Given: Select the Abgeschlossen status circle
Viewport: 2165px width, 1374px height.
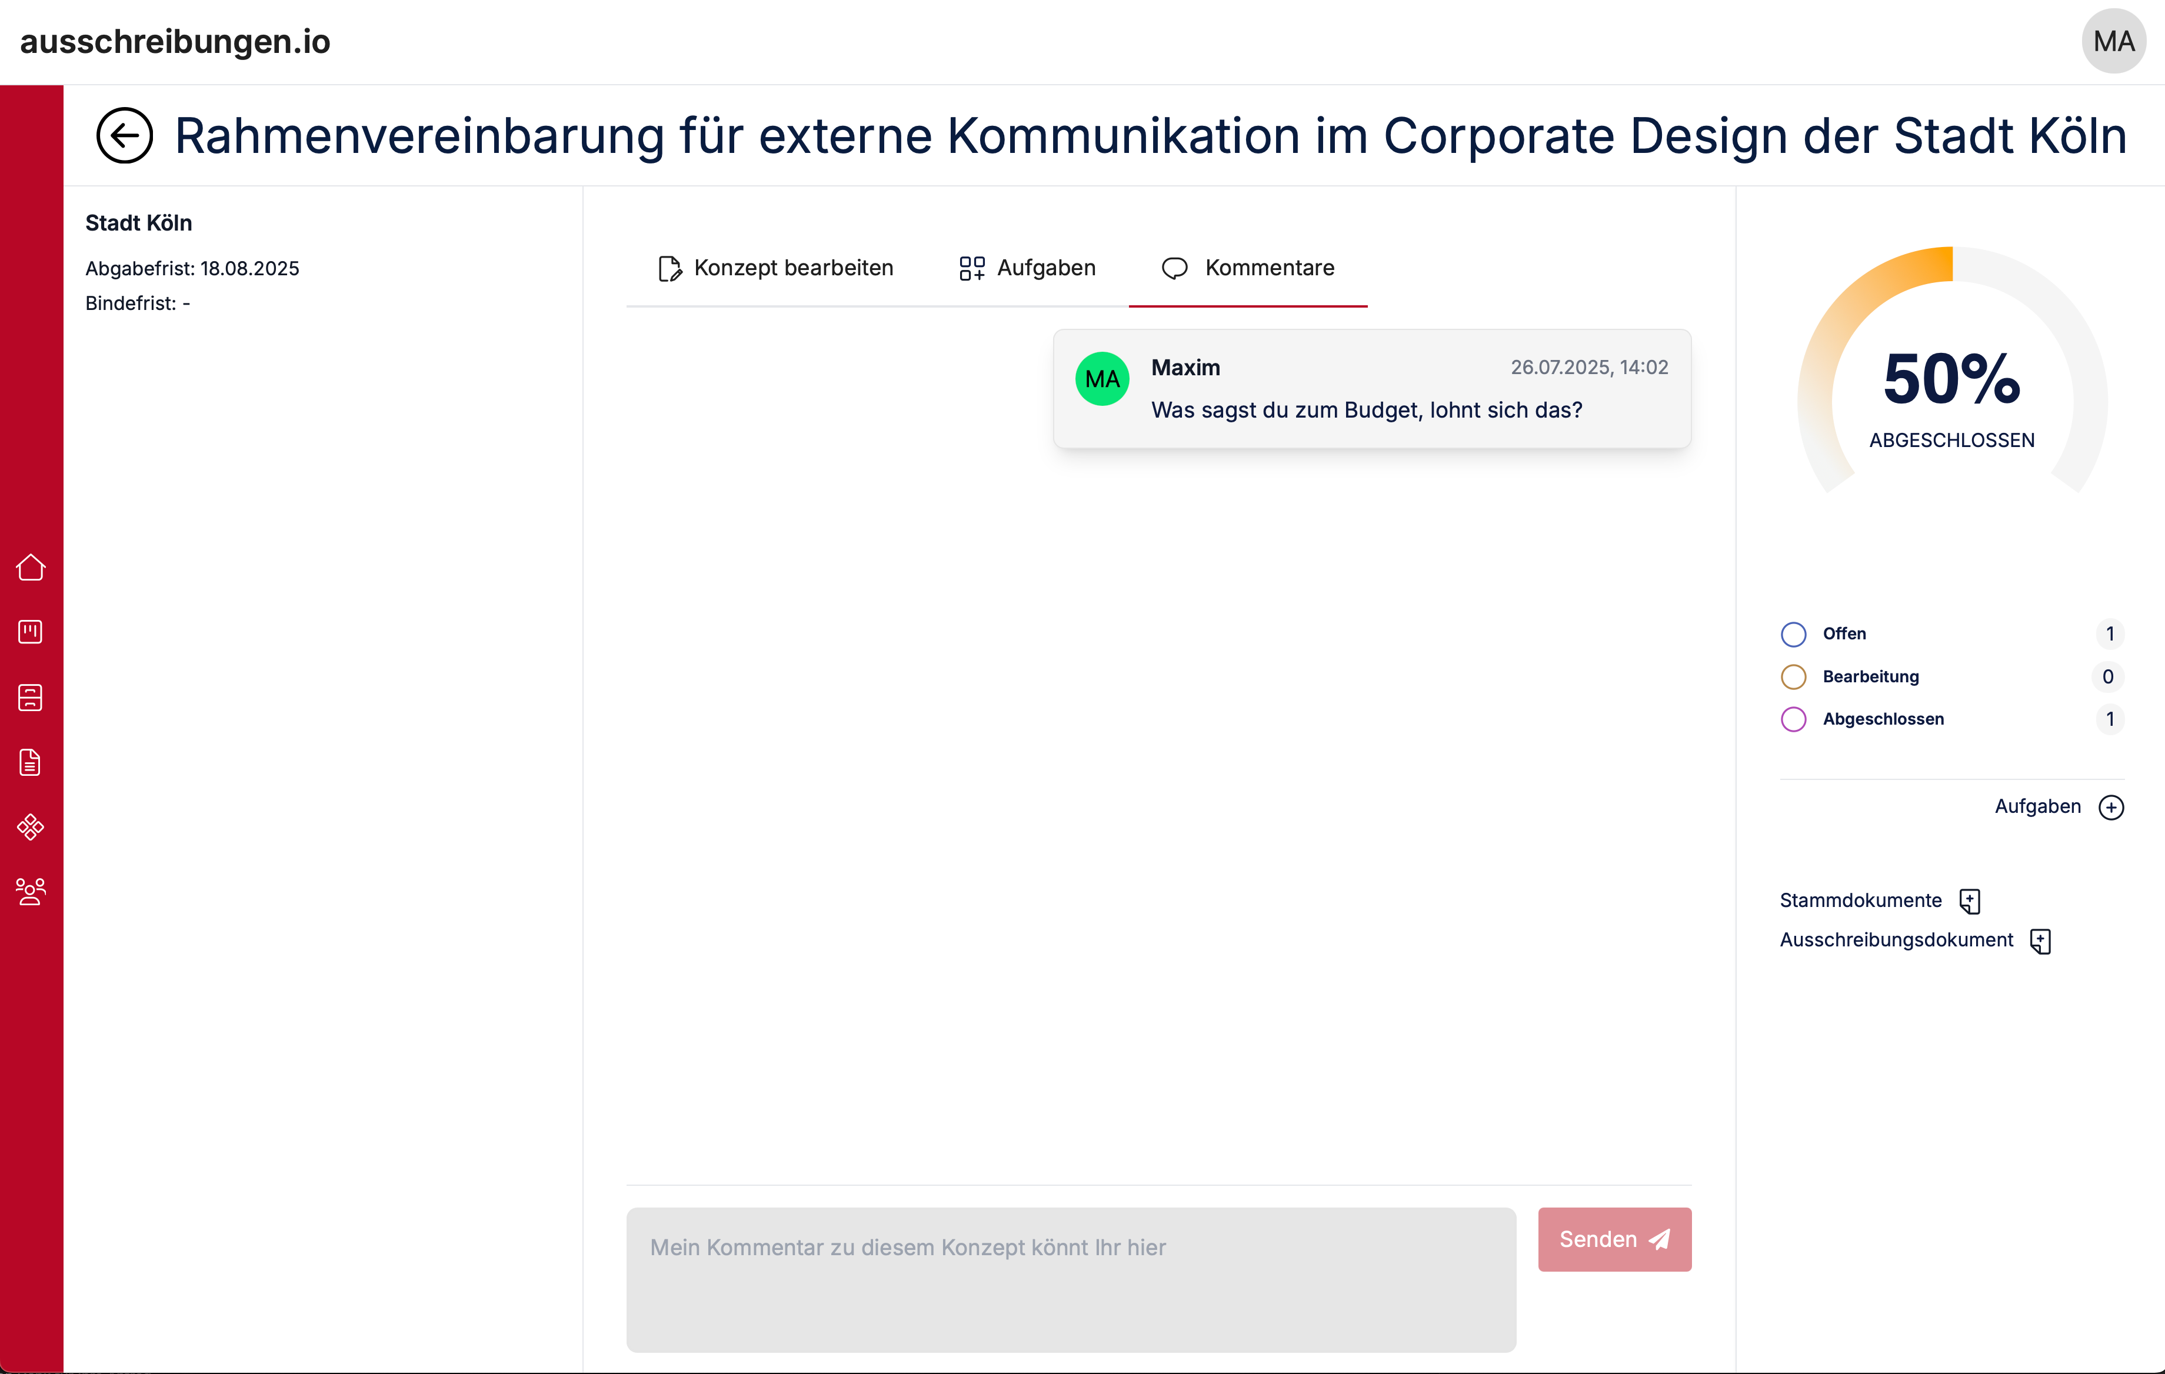Looking at the screenshot, I should tap(1794, 719).
